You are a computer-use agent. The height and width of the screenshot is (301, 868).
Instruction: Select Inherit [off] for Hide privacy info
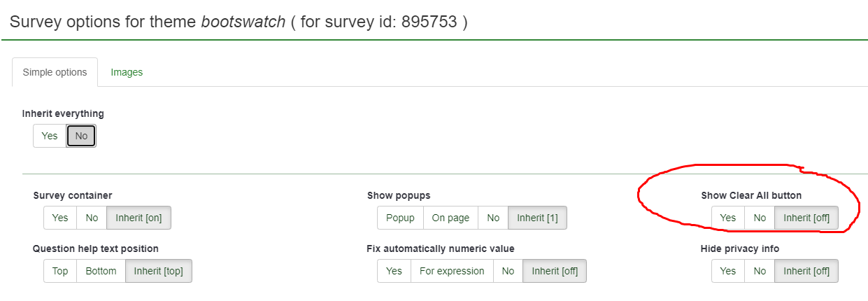[x=806, y=271]
